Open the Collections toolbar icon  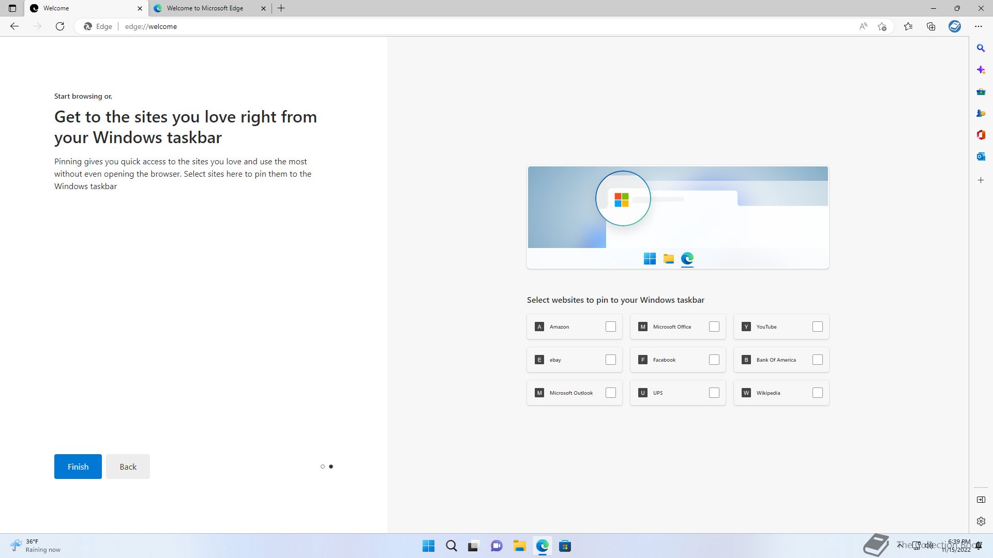point(931,26)
